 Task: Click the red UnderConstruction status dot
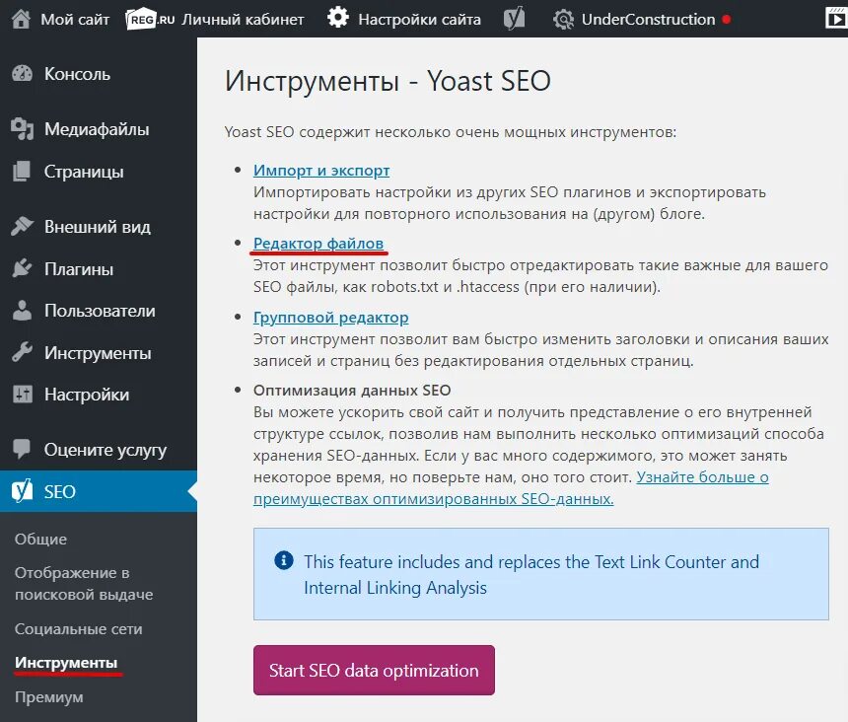point(727,20)
